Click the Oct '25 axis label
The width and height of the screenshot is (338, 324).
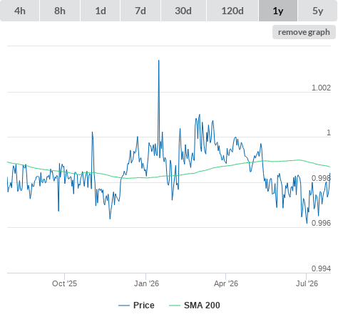tap(64, 283)
